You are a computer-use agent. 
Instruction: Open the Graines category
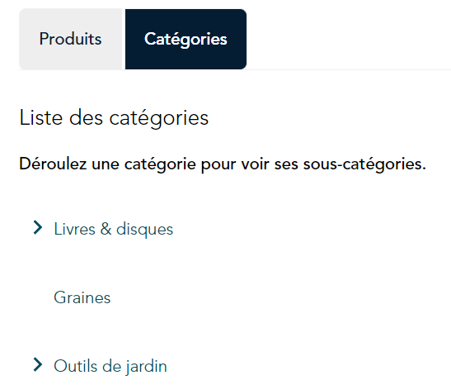(x=82, y=297)
